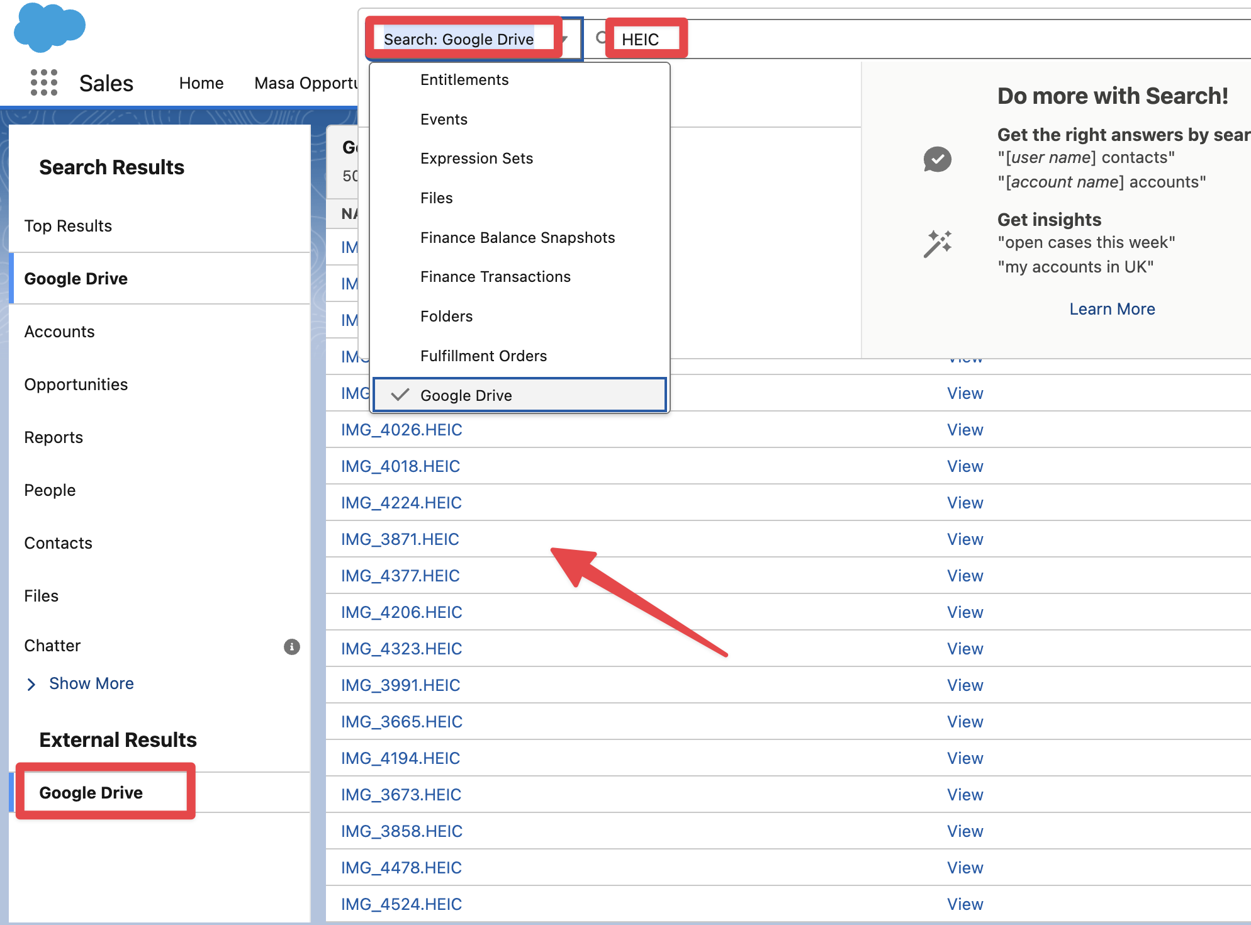Expand Show More chevron in sidebar
The image size is (1251, 925).
[x=31, y=684]
